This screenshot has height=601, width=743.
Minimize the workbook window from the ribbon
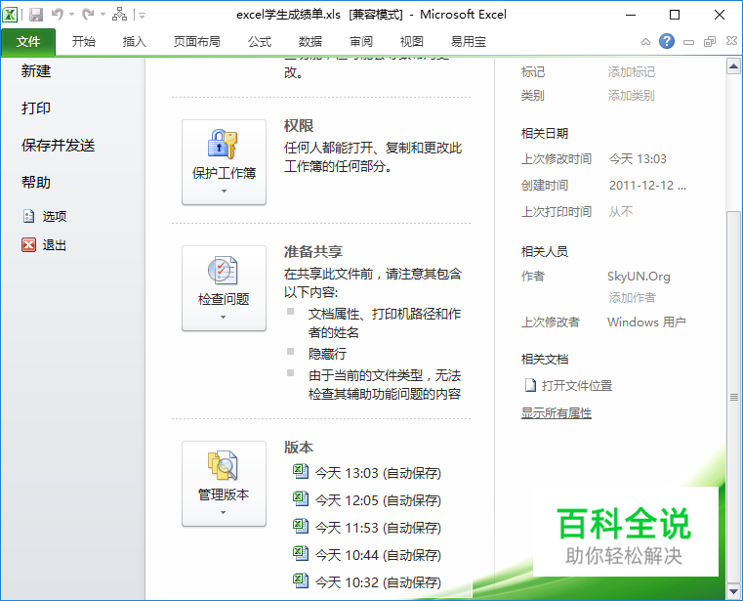[688, 42]
